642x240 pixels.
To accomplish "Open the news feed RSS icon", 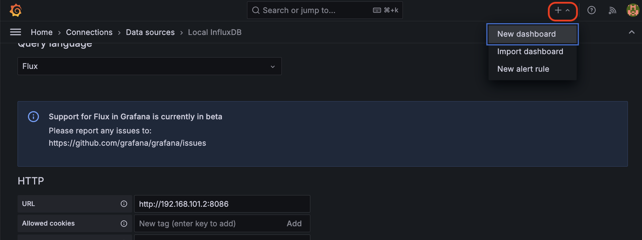I will tap(612, 10).
